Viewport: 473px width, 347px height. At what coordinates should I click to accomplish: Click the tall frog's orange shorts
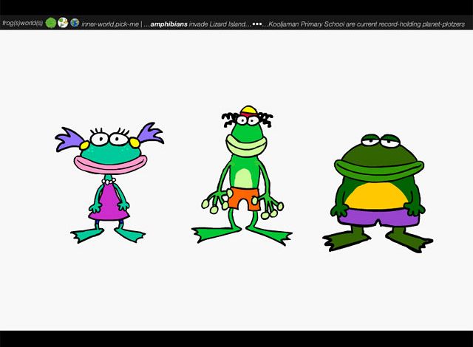point(242,198)
